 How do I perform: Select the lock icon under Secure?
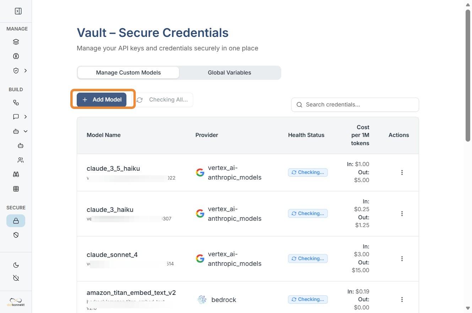click(16, 221)
